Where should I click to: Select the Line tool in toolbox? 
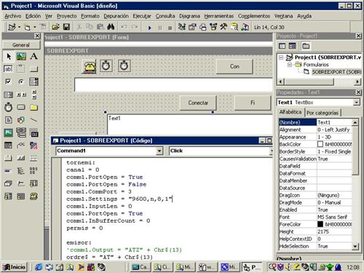tap(33, 120)
